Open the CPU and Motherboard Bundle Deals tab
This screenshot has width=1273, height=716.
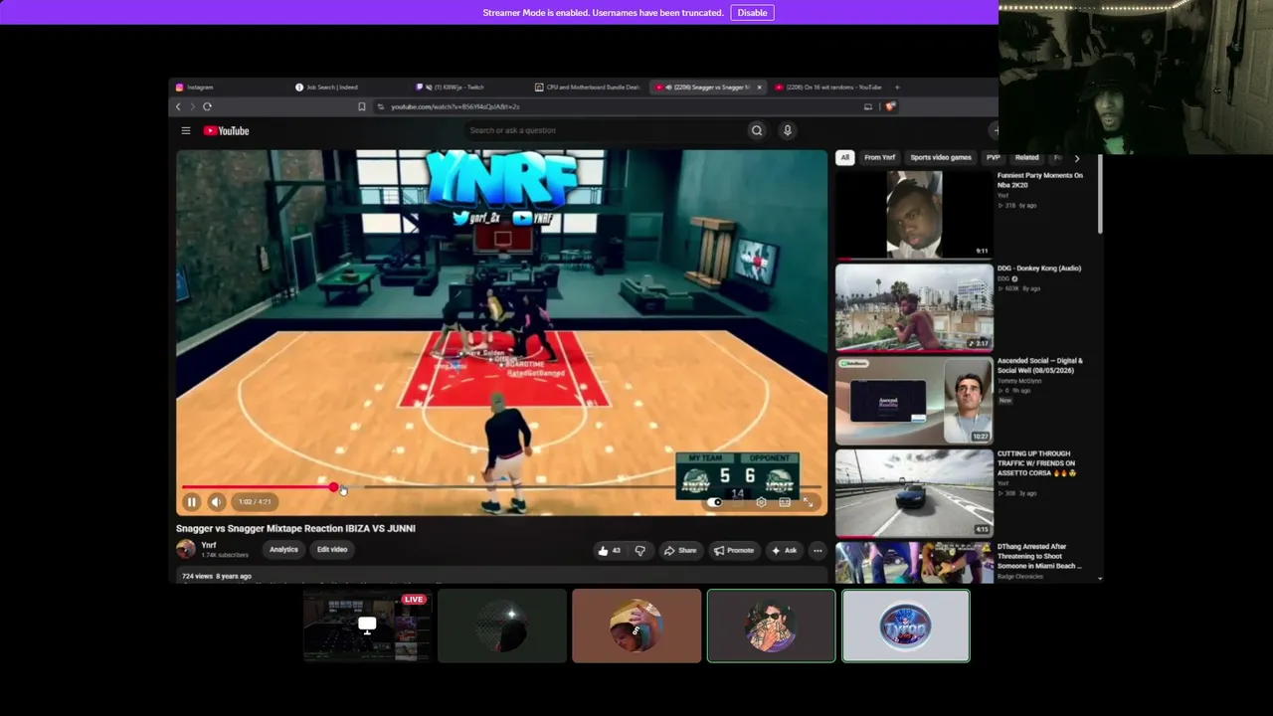(x=589, y=88)
